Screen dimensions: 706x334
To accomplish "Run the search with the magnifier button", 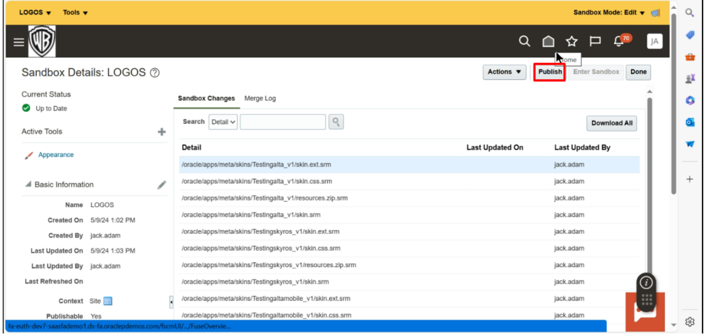I will [335, 122].
